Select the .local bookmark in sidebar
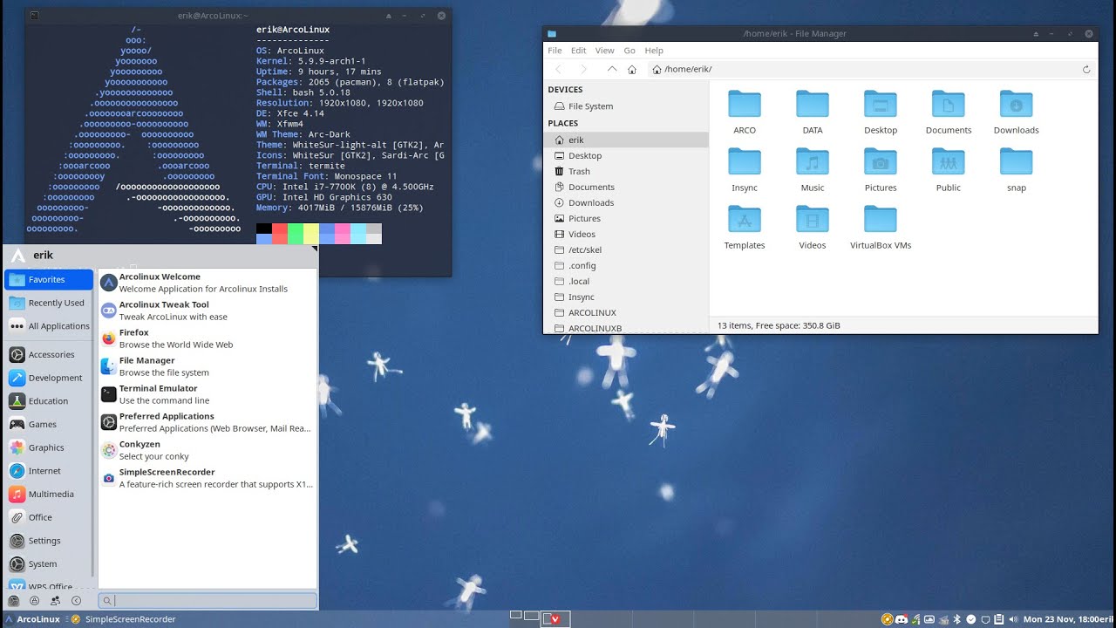The image size is (1116, 628). [x=626, y=281]
